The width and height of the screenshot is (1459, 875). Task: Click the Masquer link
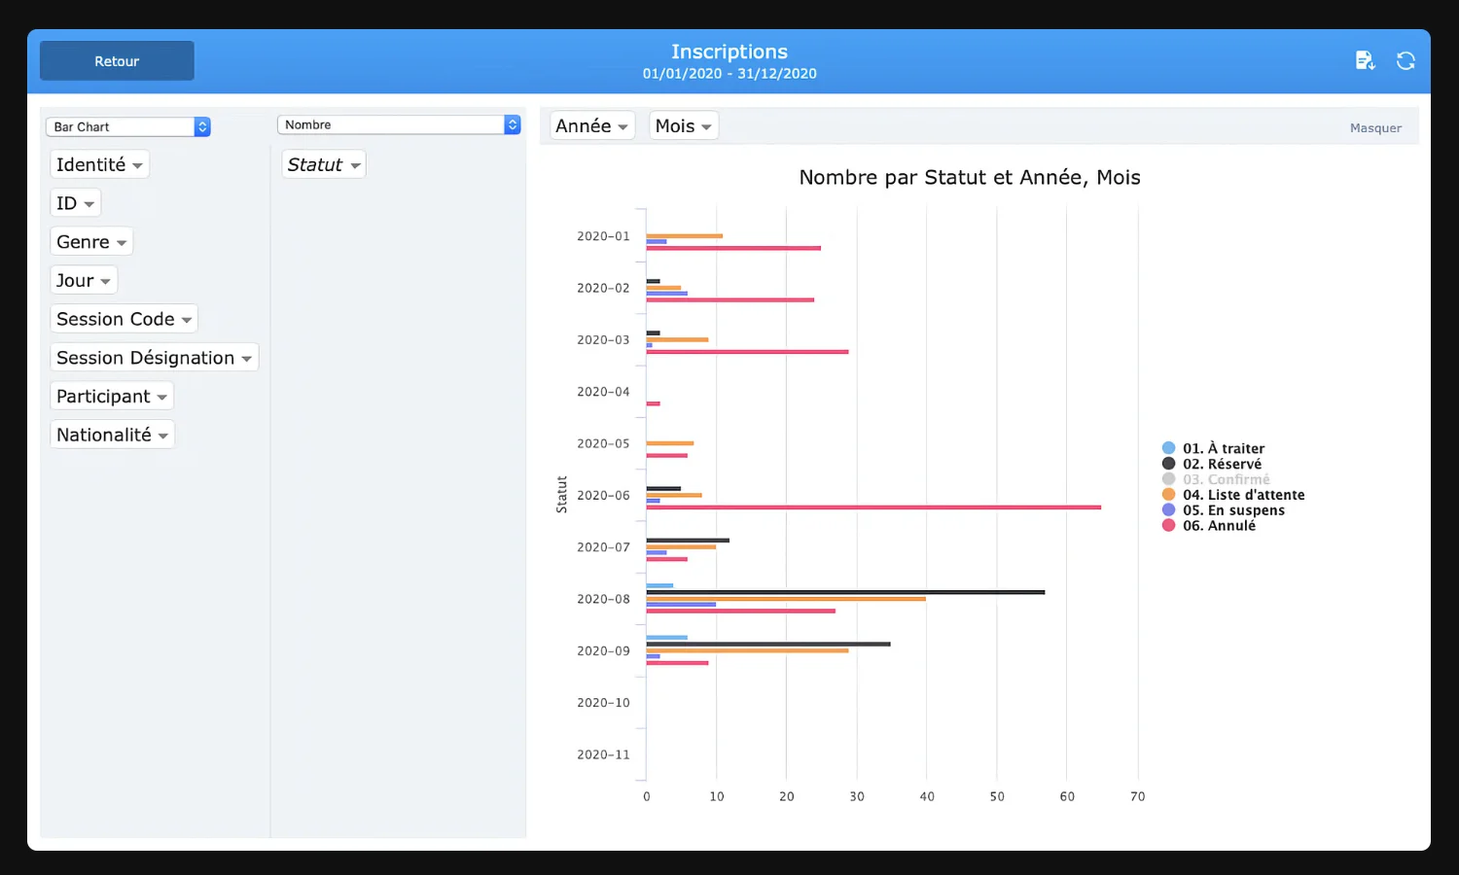click(1375, 128)
